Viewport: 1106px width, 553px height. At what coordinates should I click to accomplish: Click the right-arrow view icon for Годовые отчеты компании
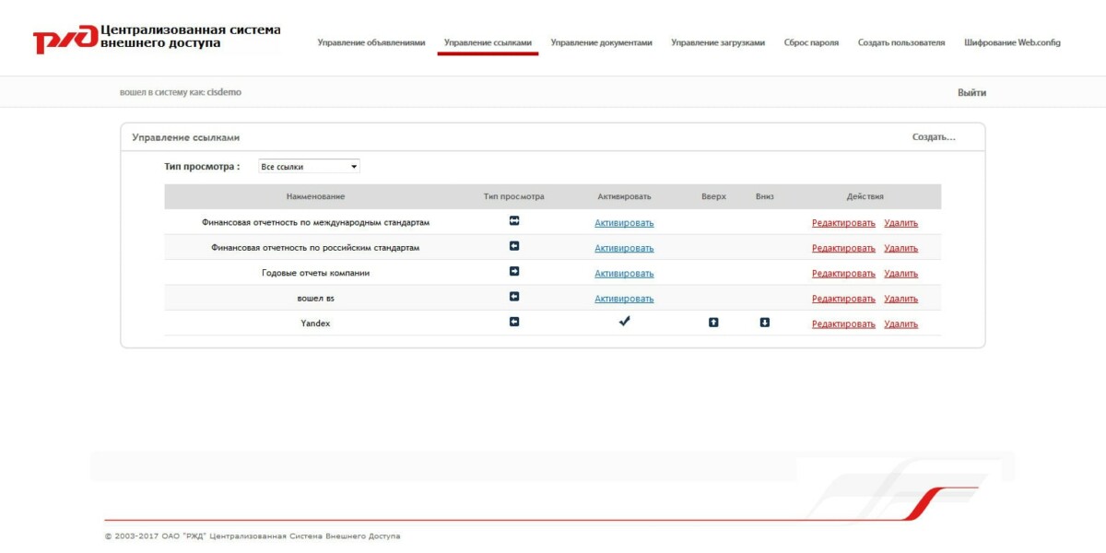coord(513,272)
